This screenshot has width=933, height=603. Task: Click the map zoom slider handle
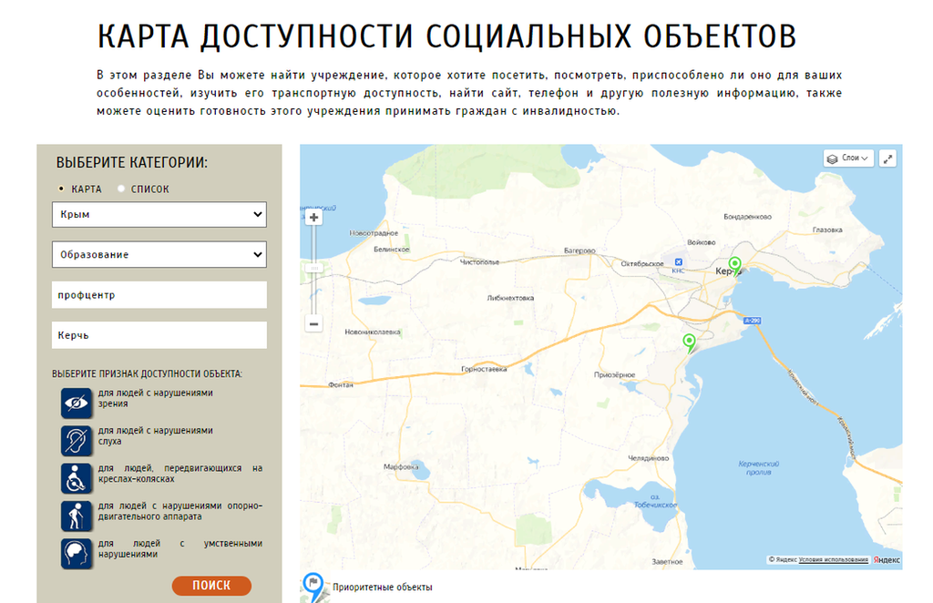tap(314, 269)
